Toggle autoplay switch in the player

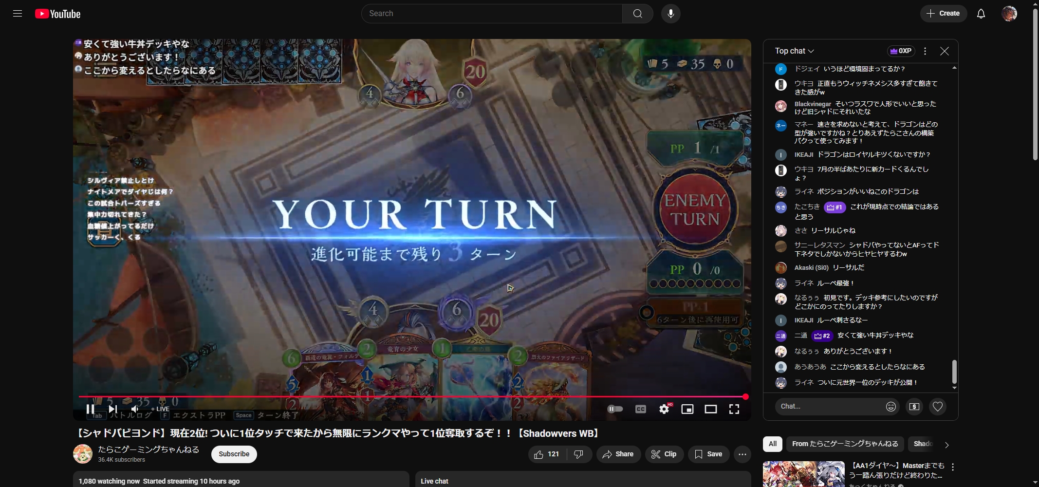tap(615, 409)
